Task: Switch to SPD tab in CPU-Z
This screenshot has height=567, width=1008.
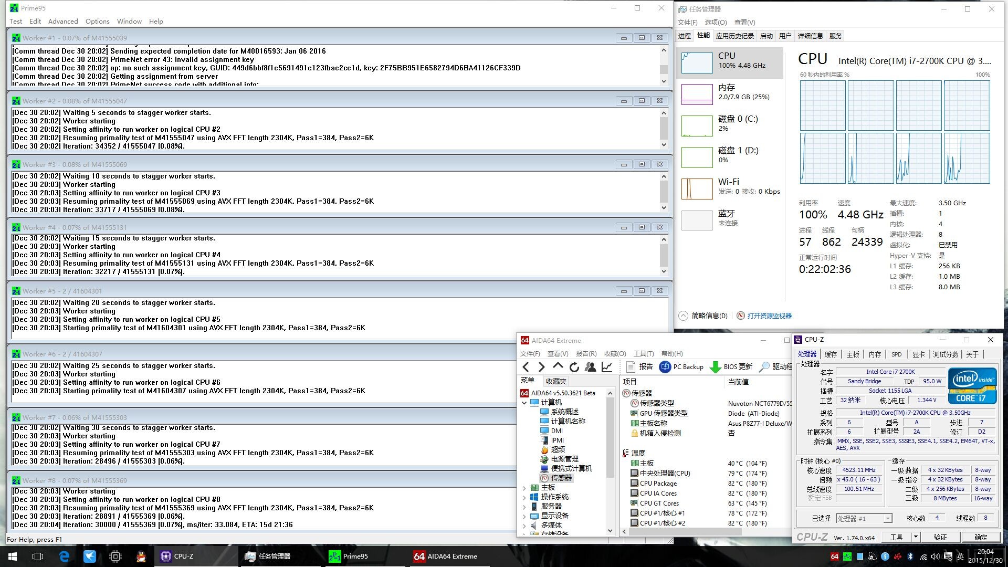Action: point(896,354)
